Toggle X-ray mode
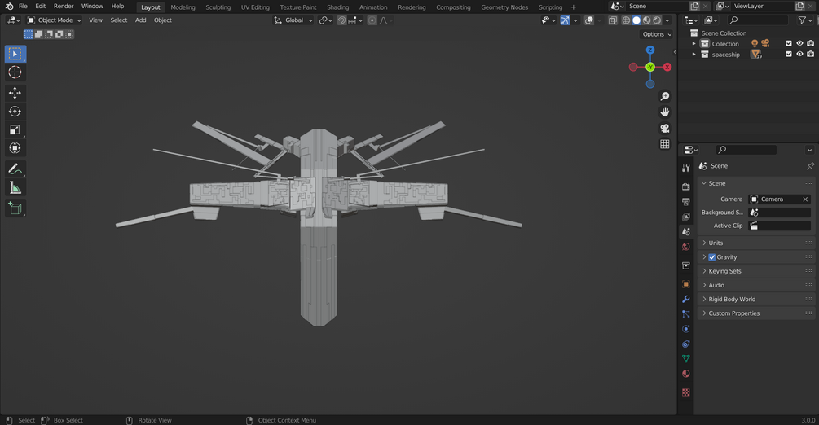The width and height of the screenshot is (819, 425). [613, 20]
